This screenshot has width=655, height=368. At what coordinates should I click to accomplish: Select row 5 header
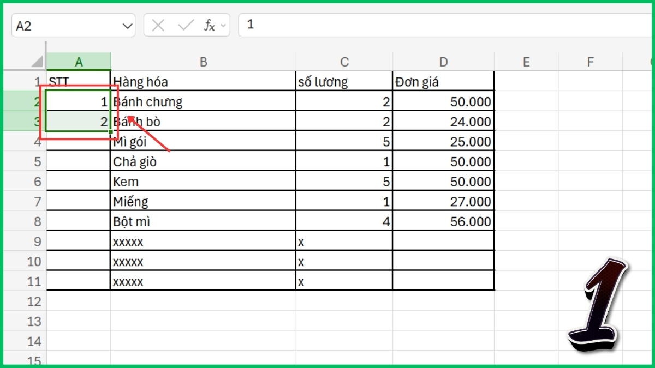tap(25, 161)
